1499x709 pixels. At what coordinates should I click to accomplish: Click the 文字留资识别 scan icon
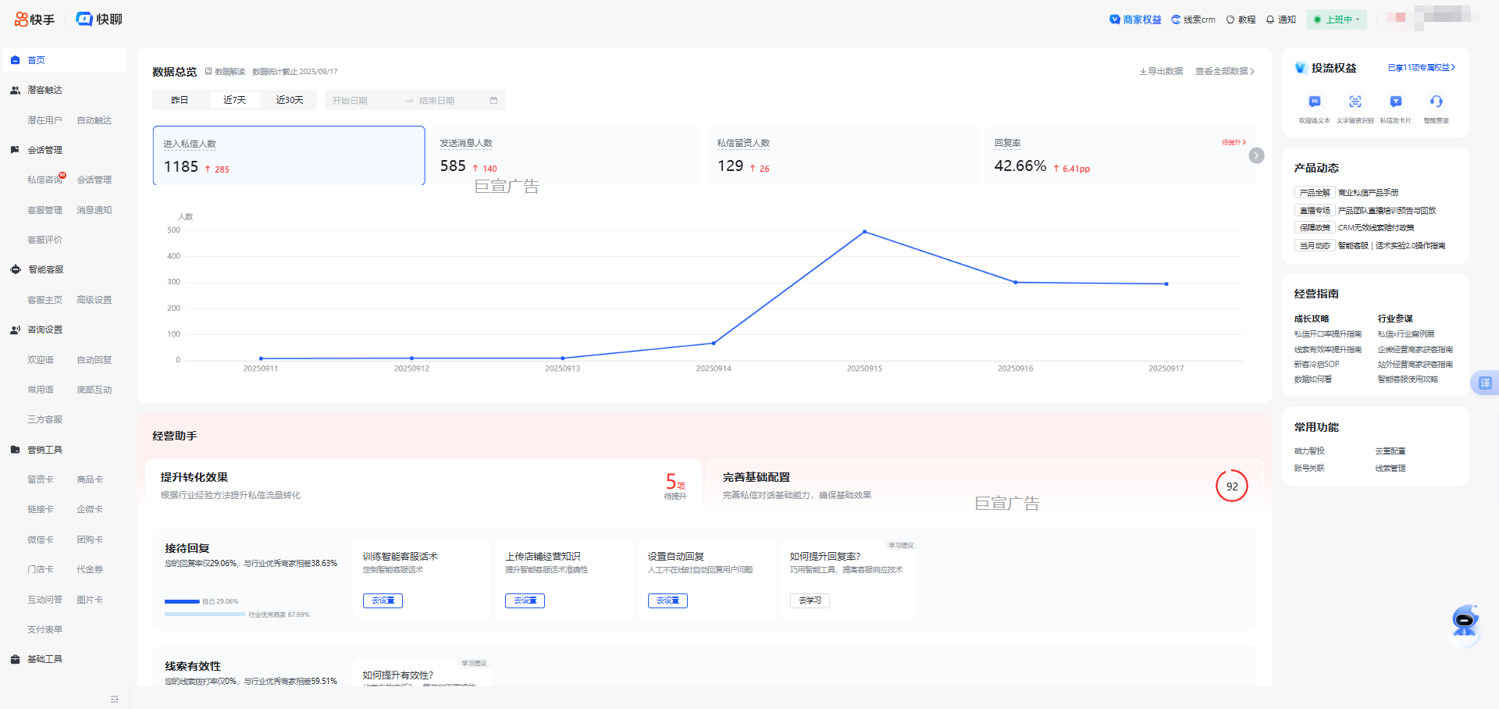tap(1355, 102)
